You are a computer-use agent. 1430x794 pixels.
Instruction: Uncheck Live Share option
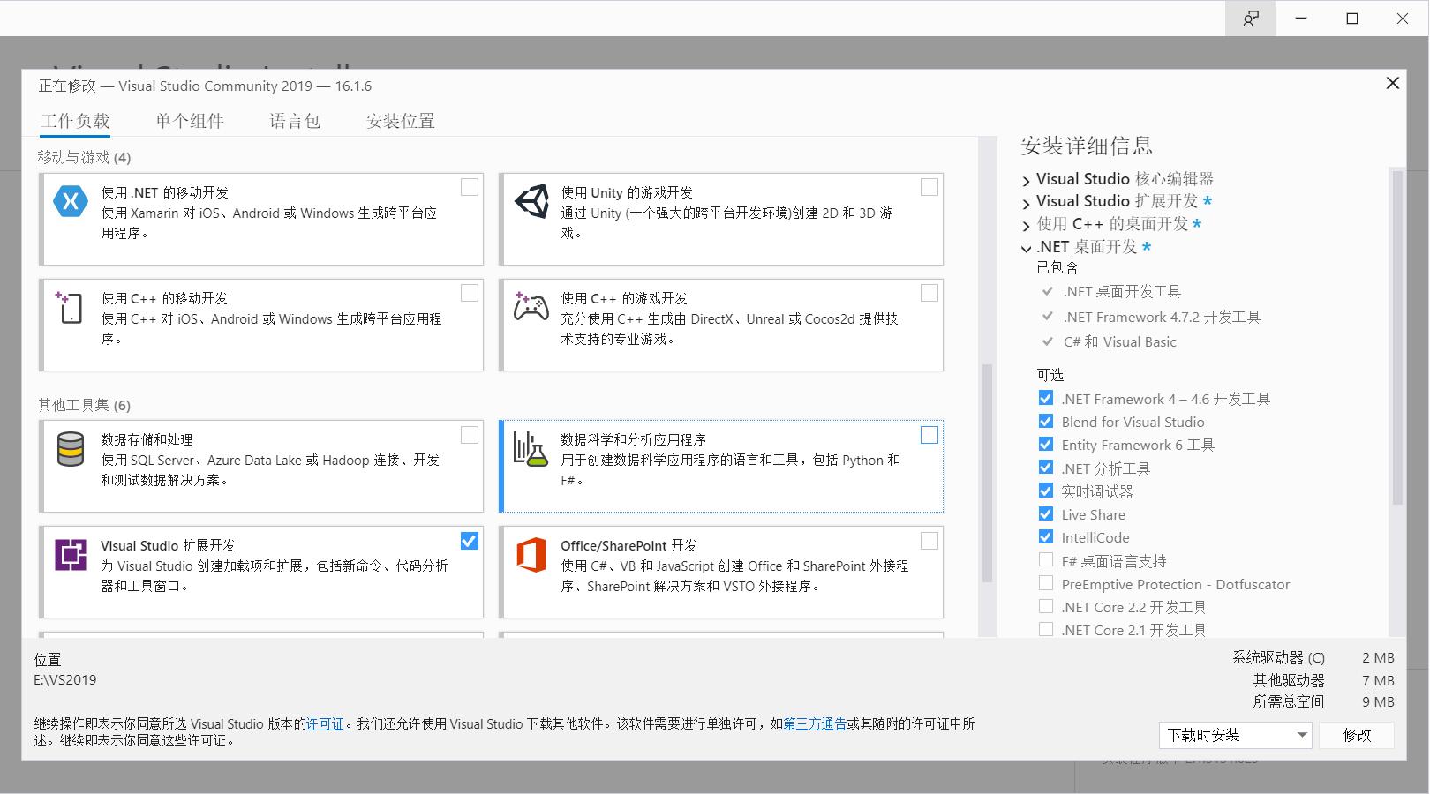(x=1046, y=513)
